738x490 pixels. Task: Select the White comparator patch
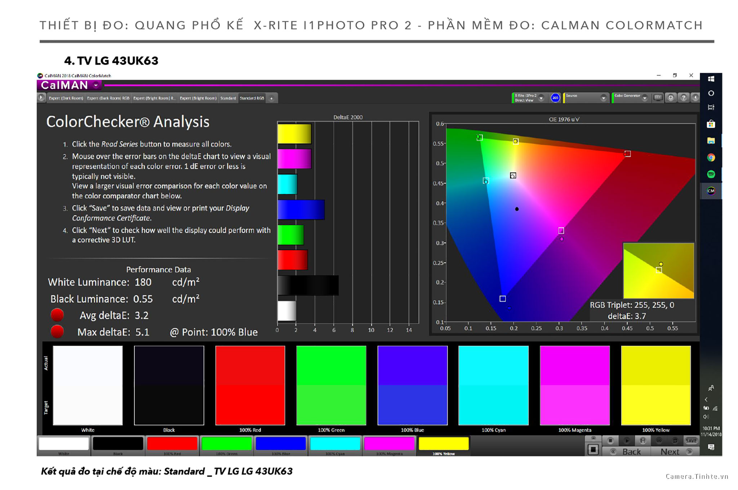point(88,385)
